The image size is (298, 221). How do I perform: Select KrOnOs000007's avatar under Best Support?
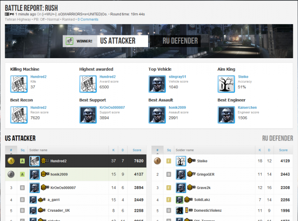[88, 114]
